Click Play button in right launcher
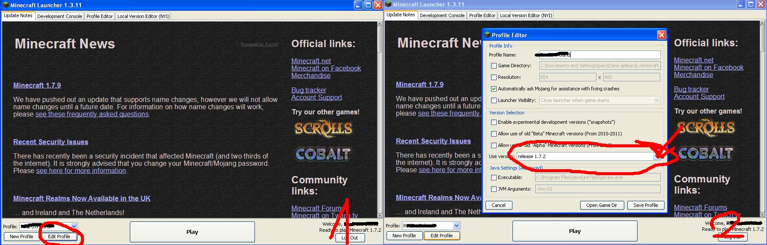 click(575, 231)
